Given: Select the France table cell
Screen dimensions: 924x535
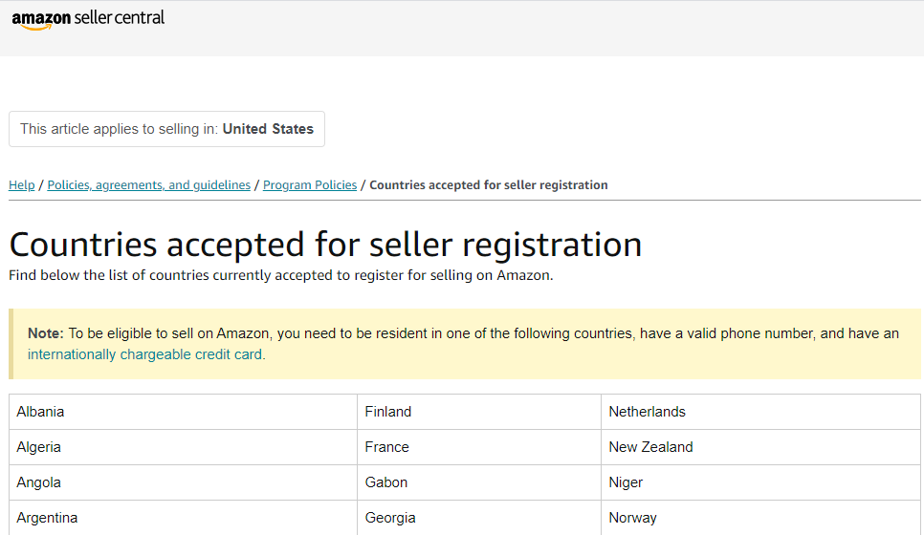Looking at the screenshot, I should pyautogui.click(x=479, y=447).
